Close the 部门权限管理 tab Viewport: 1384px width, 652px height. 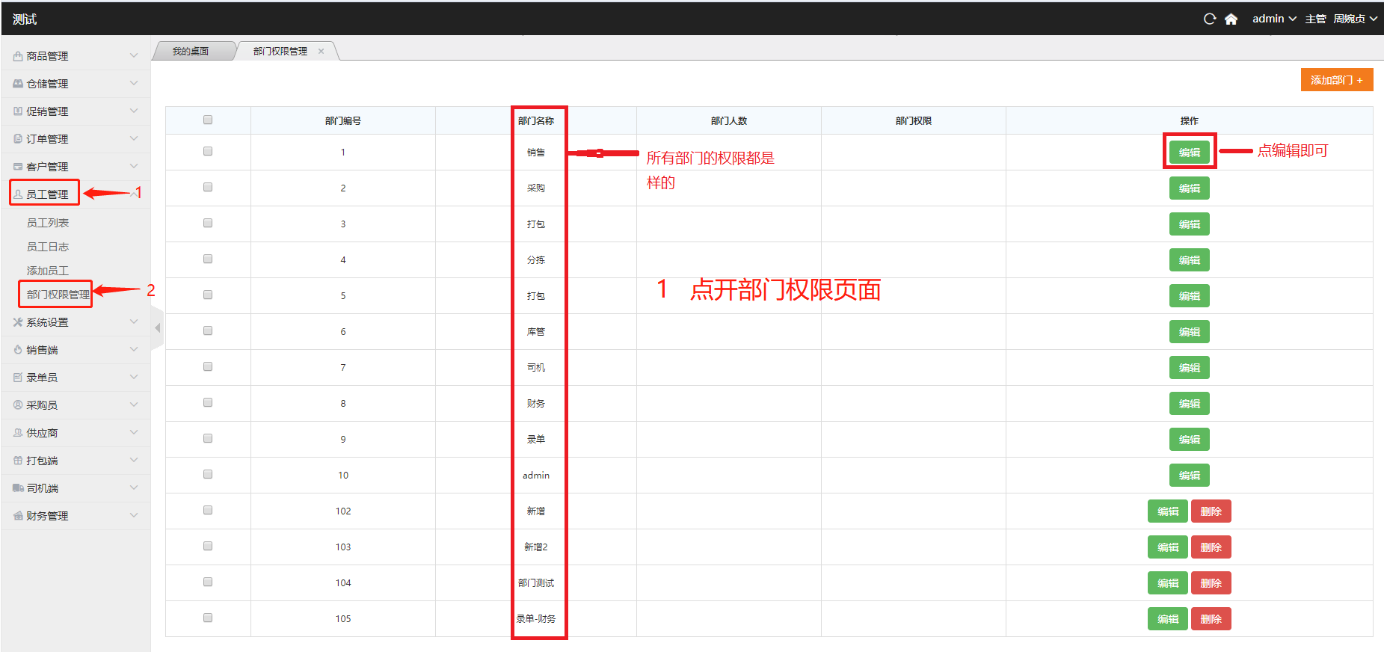pos(322,52)
